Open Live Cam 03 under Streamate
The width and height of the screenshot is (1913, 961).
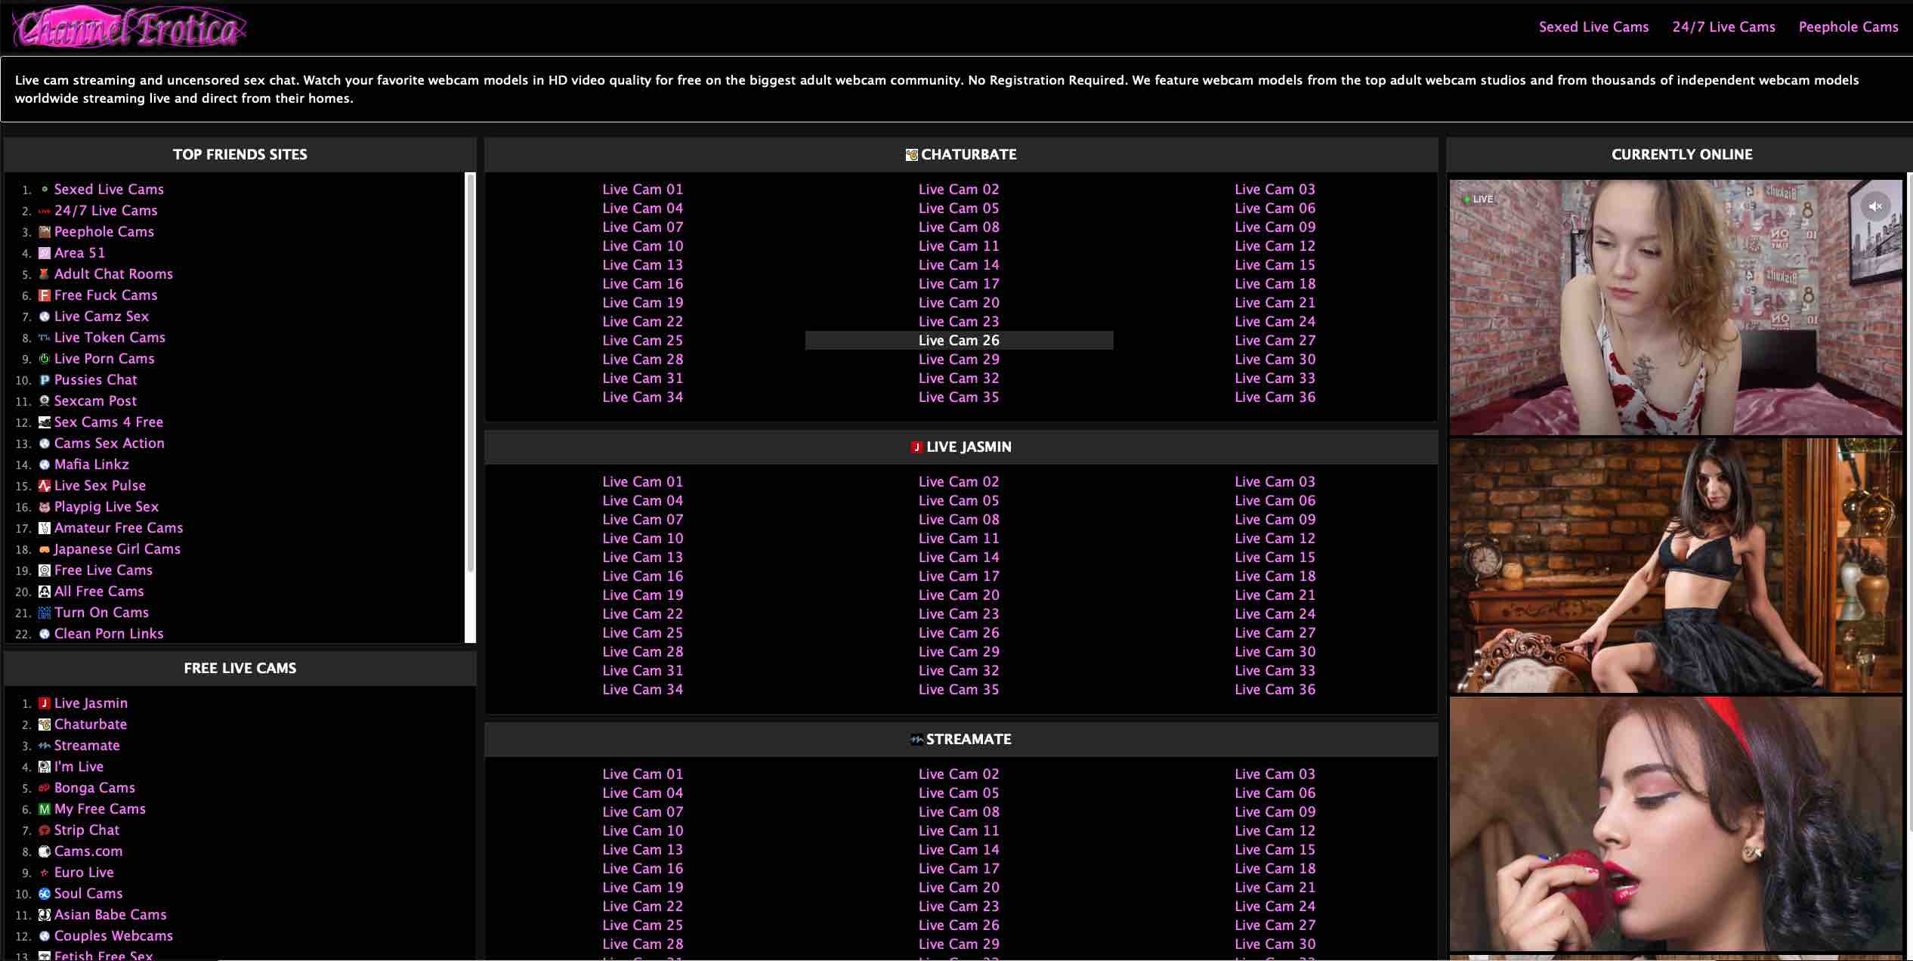pyautogui.click(x=1275, y=774)
